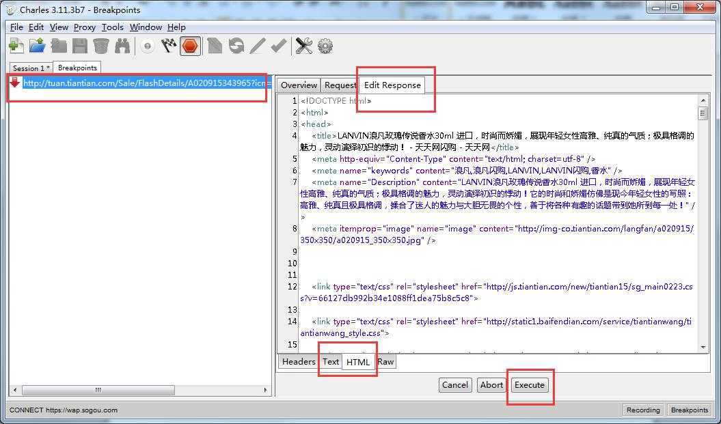Viewport: 721px width, 424px height.
Task: Click the Find binoculars icon
Action: coord(122,46)
